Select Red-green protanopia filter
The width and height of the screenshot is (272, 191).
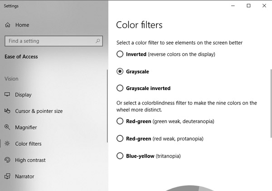coord(120,138)
